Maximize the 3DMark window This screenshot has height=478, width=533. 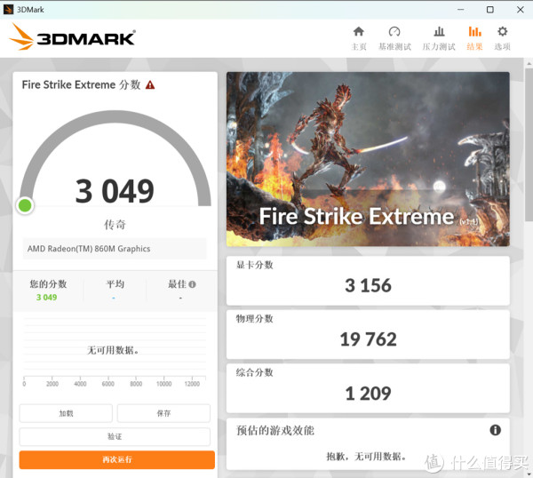(489, 9)
